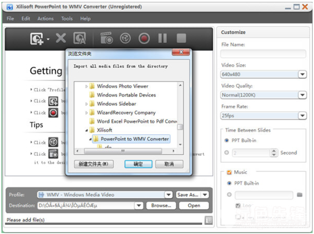Screen dimensions: 314x234
Task: Select PPT Built-in under Music
Action: click(x=229, y=183)
